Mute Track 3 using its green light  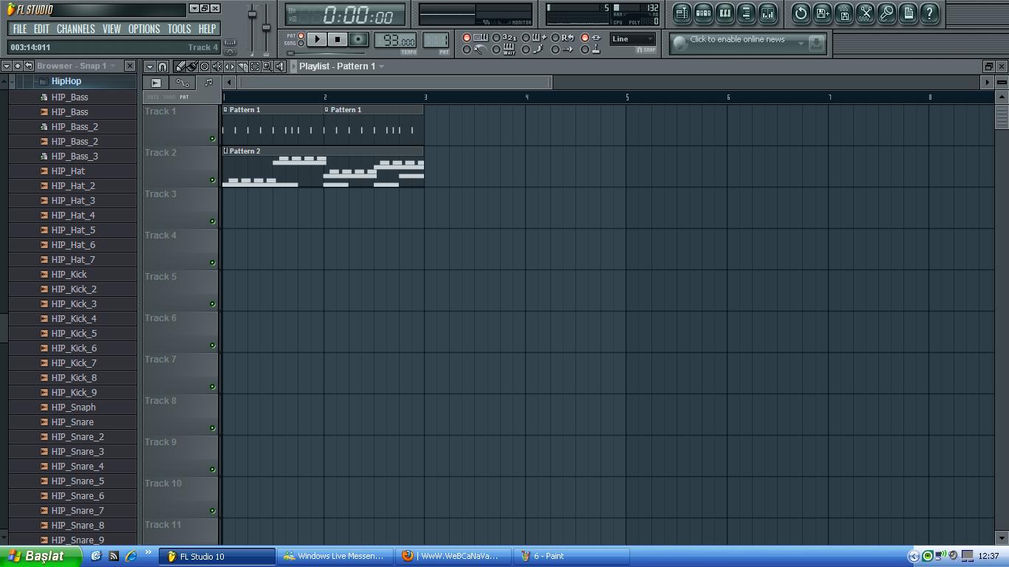[213, 221]
